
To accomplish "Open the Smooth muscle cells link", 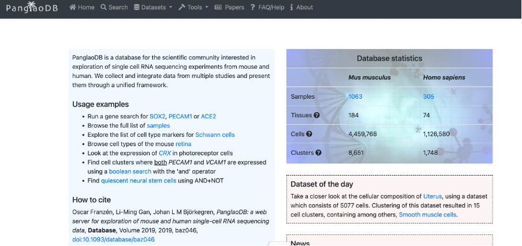I will 427,215.
